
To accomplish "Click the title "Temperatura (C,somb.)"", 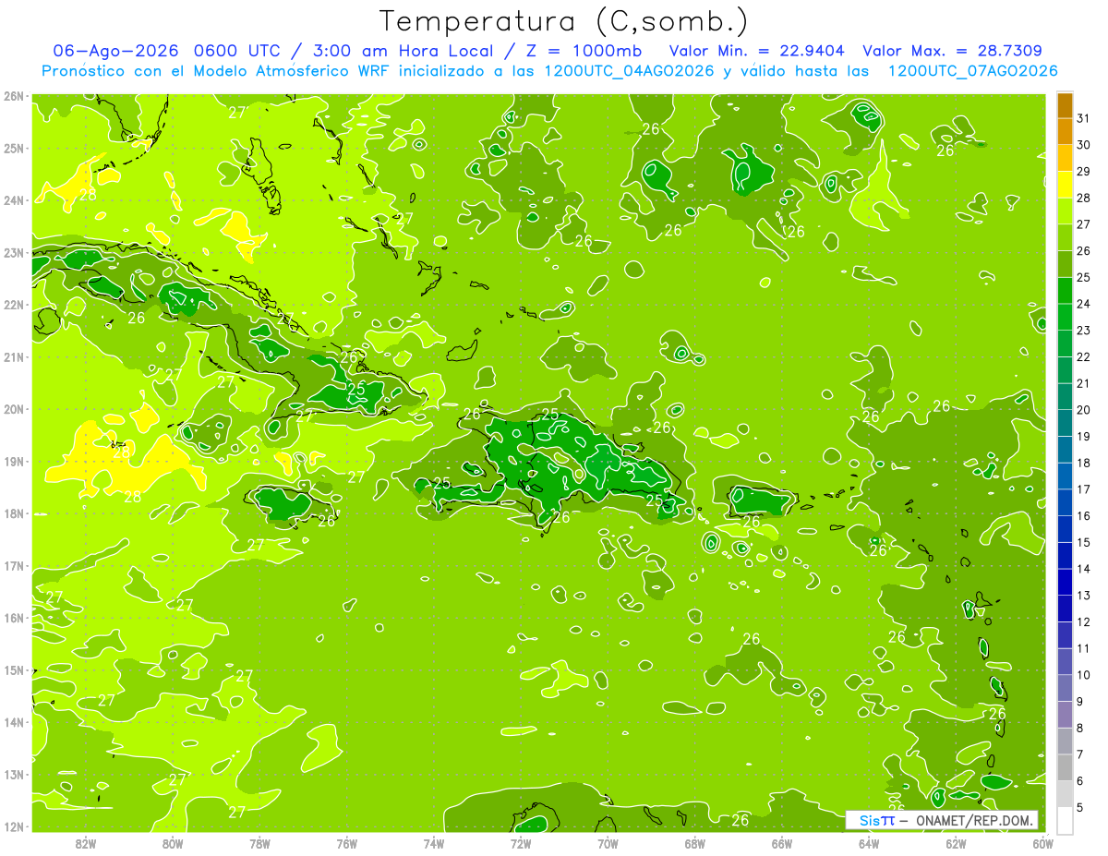I will (x=564, y=22).
